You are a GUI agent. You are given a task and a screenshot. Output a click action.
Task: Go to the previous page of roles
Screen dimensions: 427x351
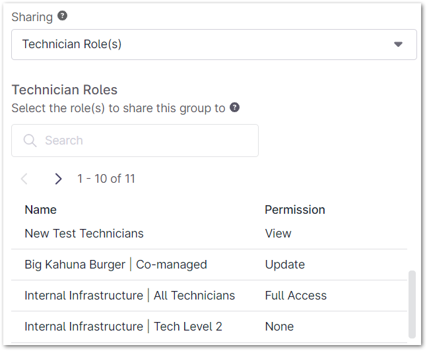[x=24, y=179]
